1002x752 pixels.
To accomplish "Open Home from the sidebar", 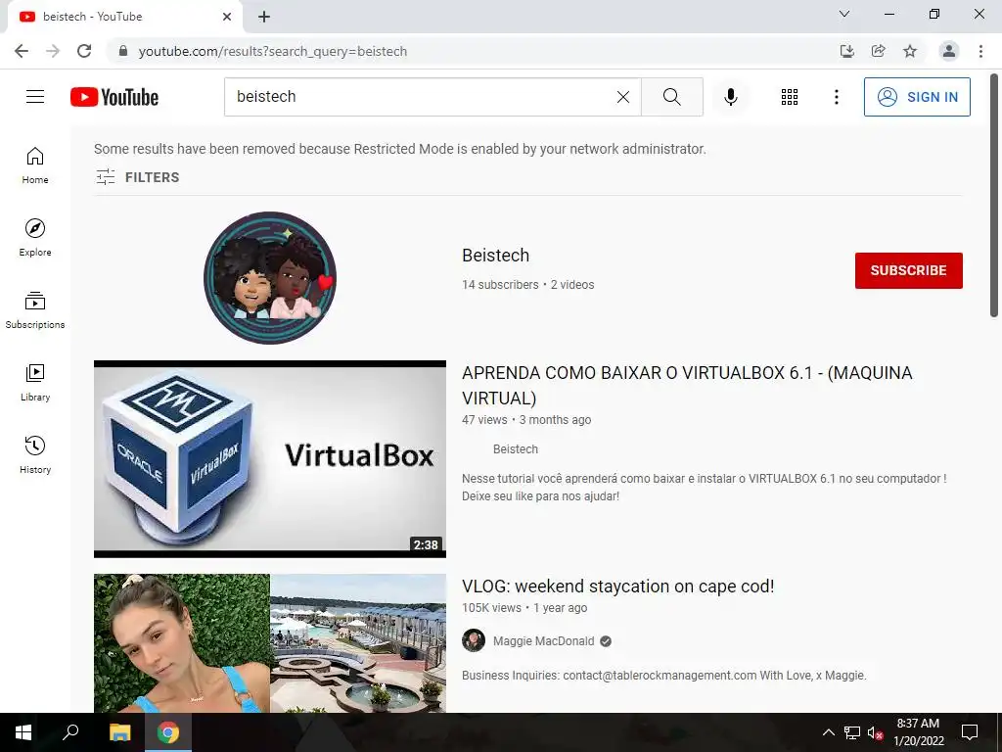I will 35,165.
